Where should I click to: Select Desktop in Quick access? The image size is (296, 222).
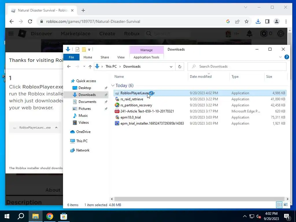pos(85,88)
